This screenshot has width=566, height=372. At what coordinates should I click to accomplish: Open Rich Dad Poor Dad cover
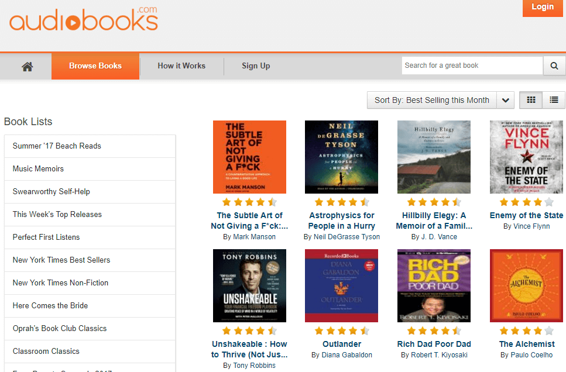pos(434,286)
